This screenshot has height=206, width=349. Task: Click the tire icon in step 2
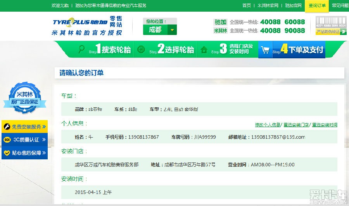(x=141, y=49)
